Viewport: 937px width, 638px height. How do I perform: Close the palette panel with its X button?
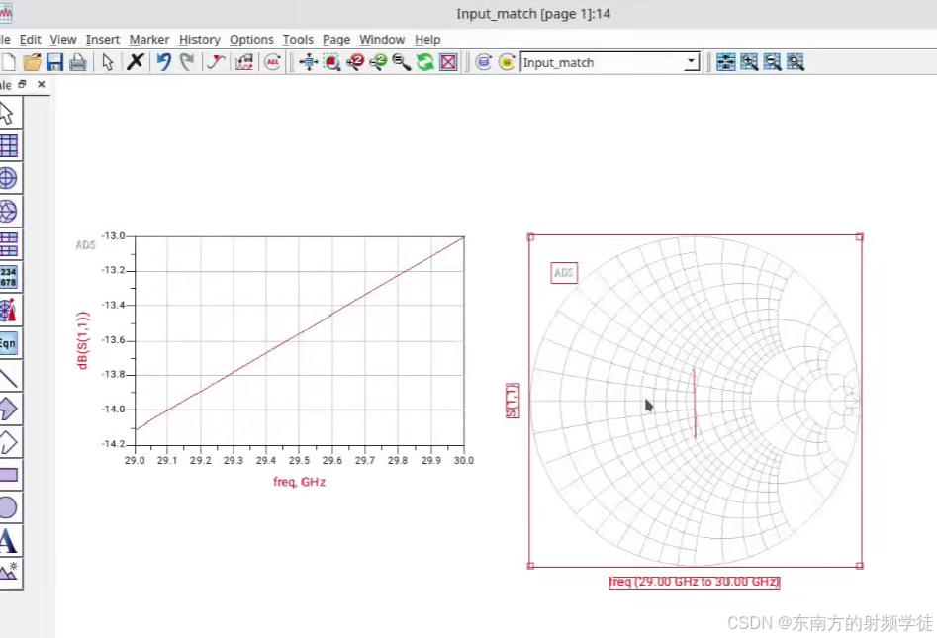tap(42, 85)
